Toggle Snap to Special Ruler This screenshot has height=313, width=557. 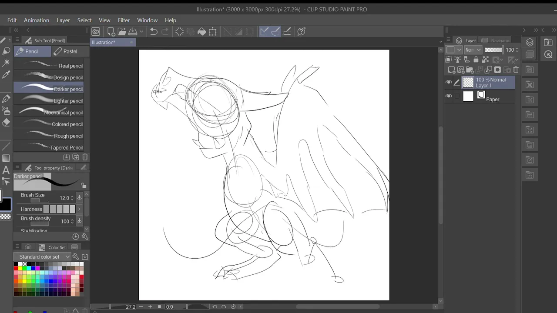[x=275, y=31]
